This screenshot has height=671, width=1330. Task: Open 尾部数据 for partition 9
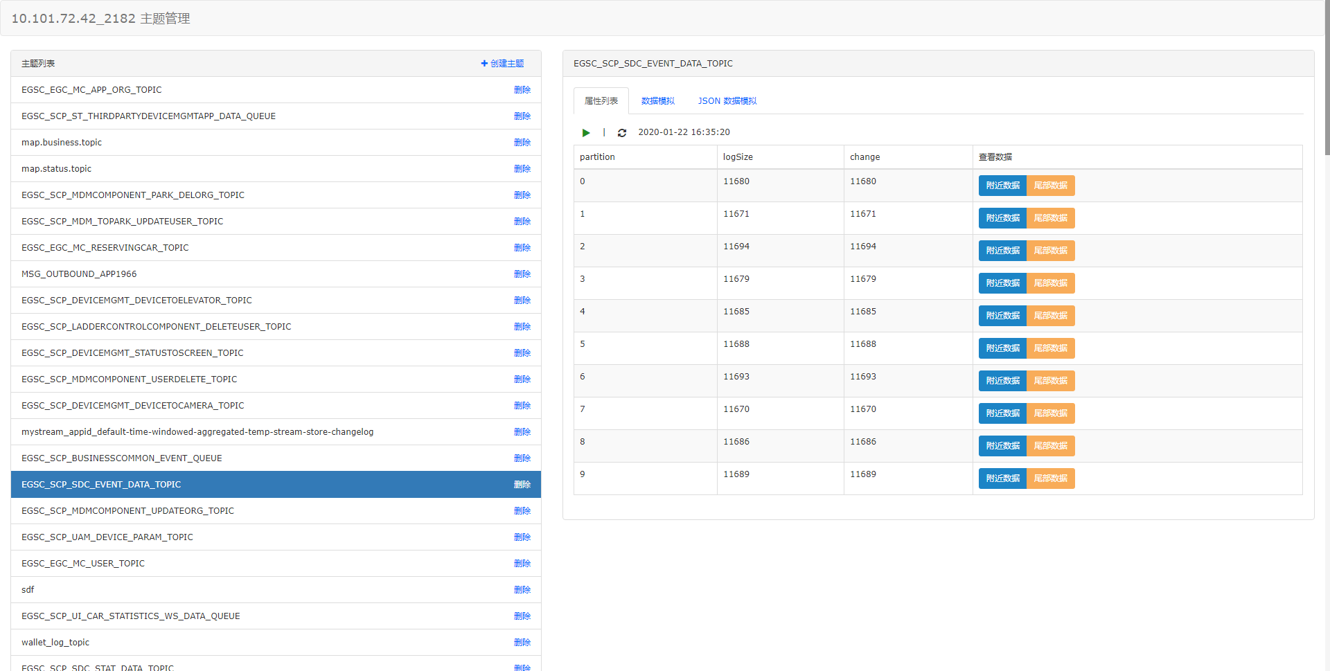1050,478
